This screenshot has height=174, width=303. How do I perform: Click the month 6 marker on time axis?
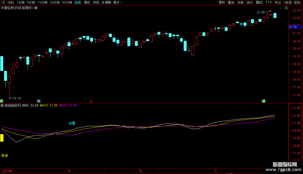tap(141, 171)
